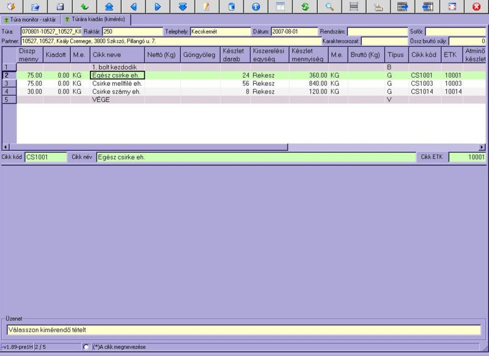Select row header number 5
The image size is (489, 356).
point(9,100)
